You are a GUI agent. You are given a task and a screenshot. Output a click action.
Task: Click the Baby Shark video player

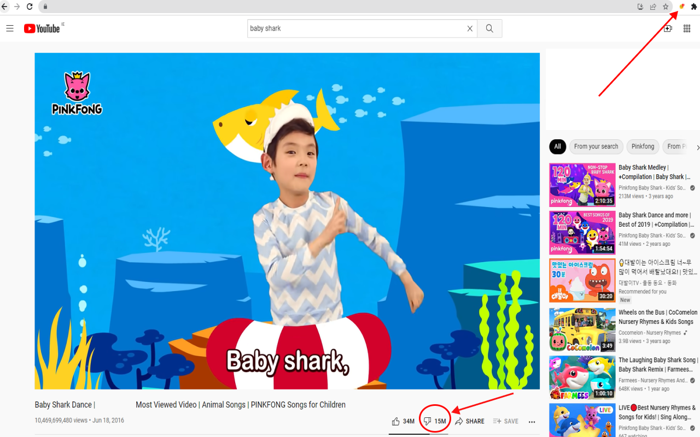(x=287, y=221)
